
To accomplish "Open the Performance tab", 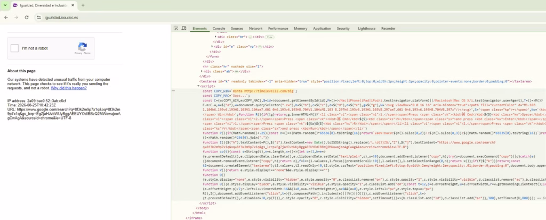I will 278,29.
